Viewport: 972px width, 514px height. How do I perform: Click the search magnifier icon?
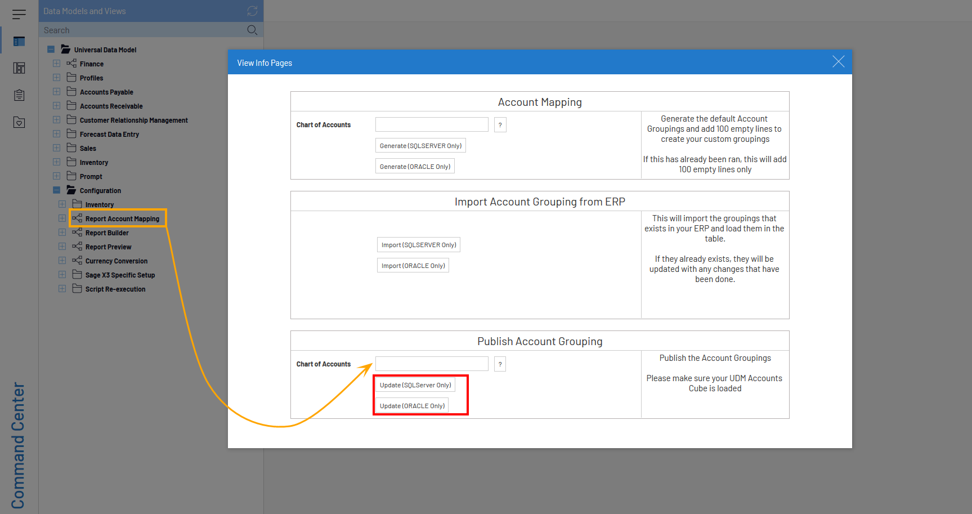[252, 30]
